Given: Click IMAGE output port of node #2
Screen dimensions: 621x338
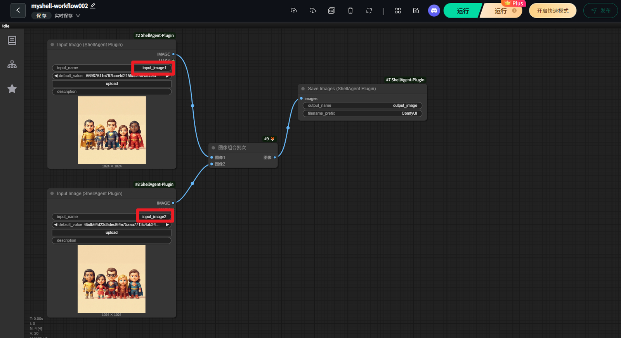Looking at the screenshot, I should (173, 54).
